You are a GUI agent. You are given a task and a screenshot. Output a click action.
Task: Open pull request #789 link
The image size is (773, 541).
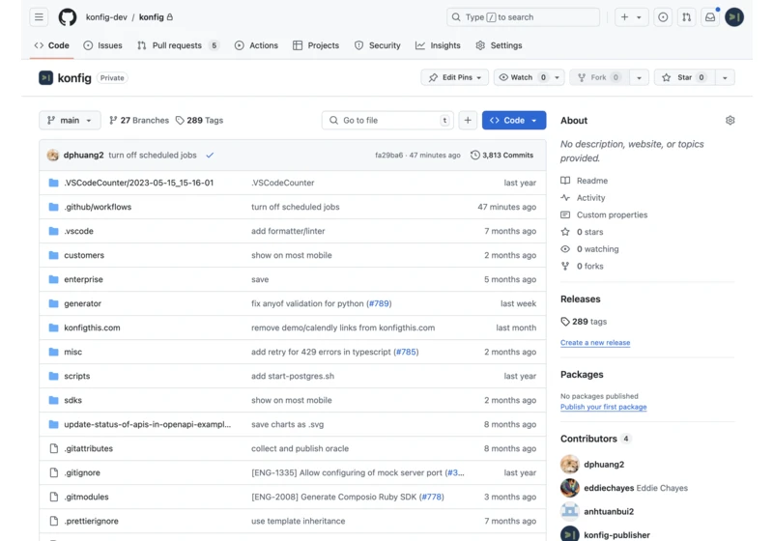pos(379,303)
